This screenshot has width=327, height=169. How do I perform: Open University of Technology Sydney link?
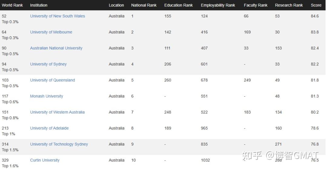pyautogui.click(x=59, y=144)
